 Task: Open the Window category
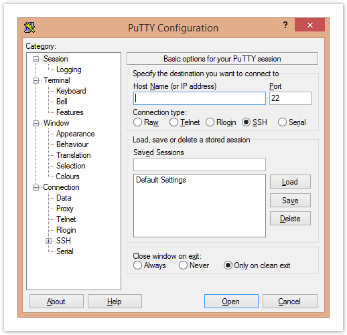[x=56, y=123]
